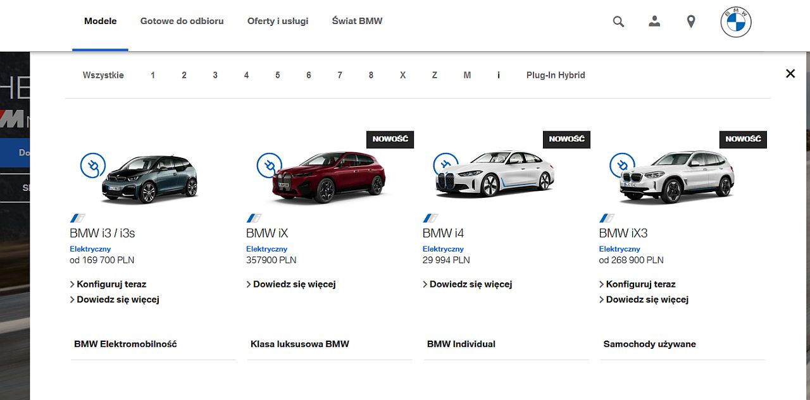The width and height of the screenshot is (810, 400).
Task: Click the NOWOŚĆ badge on BMW i4
Action: click(x=567, y=139)
